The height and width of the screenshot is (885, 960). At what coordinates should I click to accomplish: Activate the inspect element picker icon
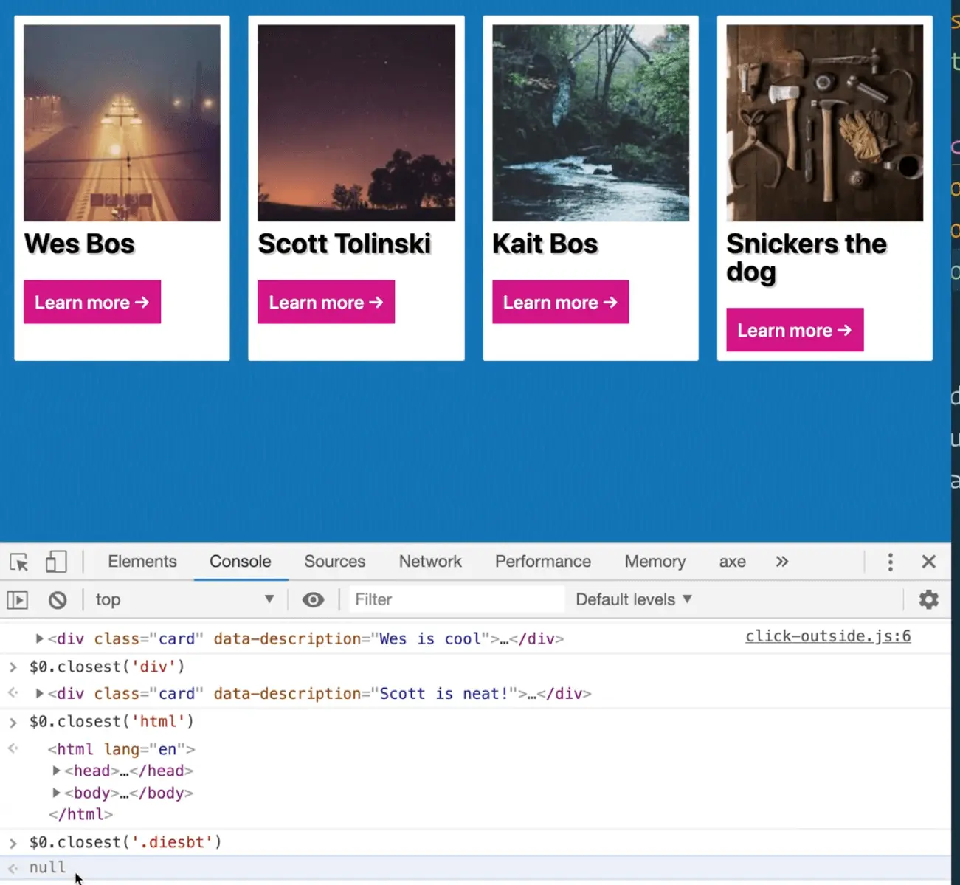tap(19, 562)
